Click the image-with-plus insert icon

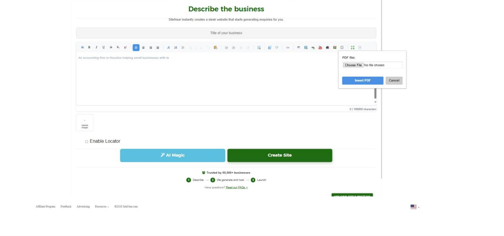point(306,47)
